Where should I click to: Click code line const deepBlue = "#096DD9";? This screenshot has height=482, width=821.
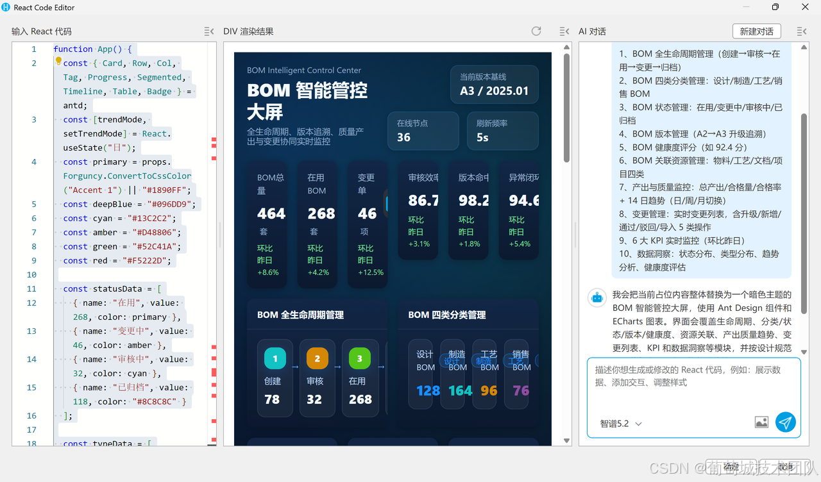pos(130,204)
